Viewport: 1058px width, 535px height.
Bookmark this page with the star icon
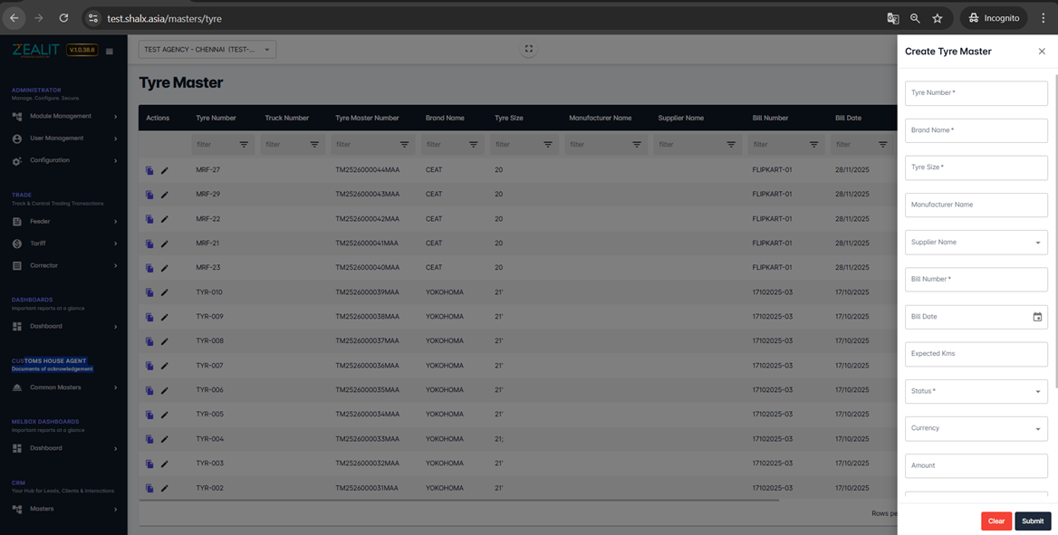938,18
